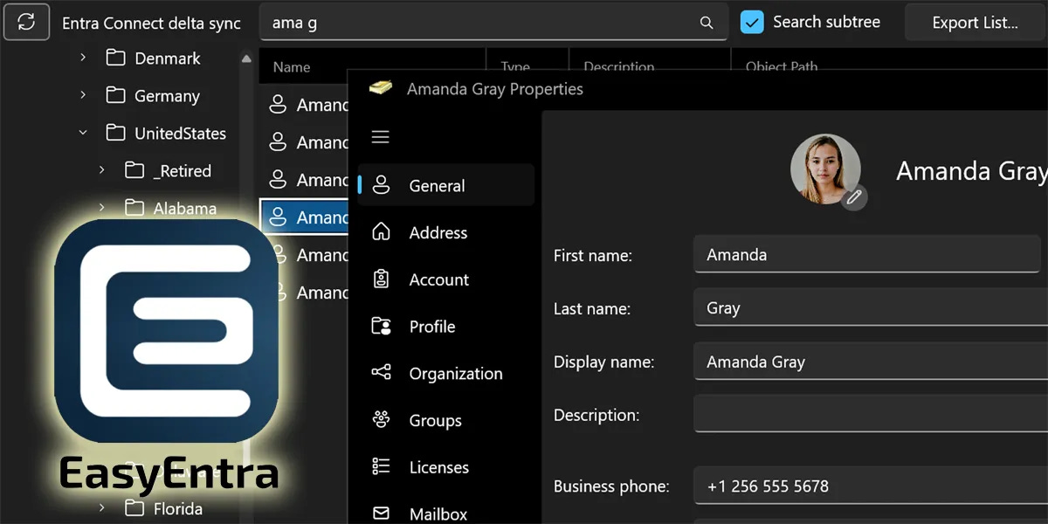Open the Account tab

click(x=446, y=279)
